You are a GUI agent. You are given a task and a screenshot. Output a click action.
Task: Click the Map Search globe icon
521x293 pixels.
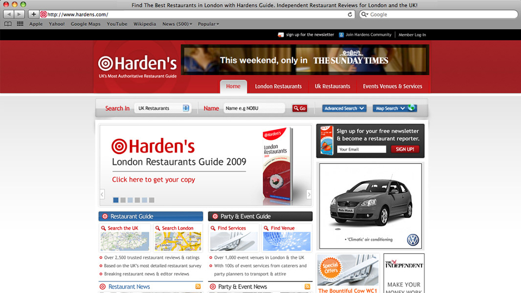click(x=411, y=107)
